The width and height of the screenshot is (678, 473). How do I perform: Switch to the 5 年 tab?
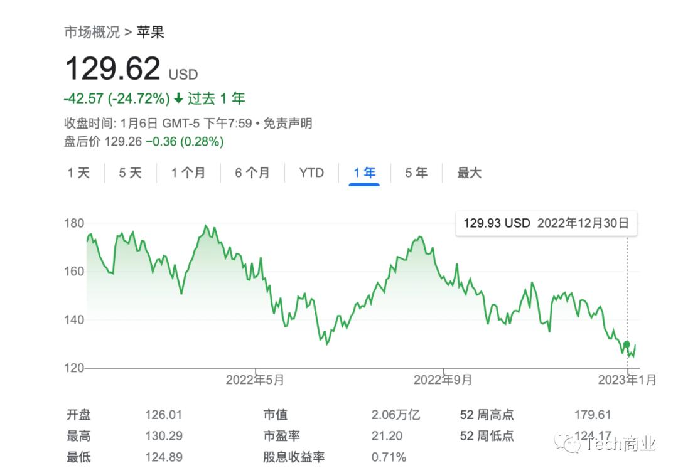pyautogui.click(x=416, y=173)
